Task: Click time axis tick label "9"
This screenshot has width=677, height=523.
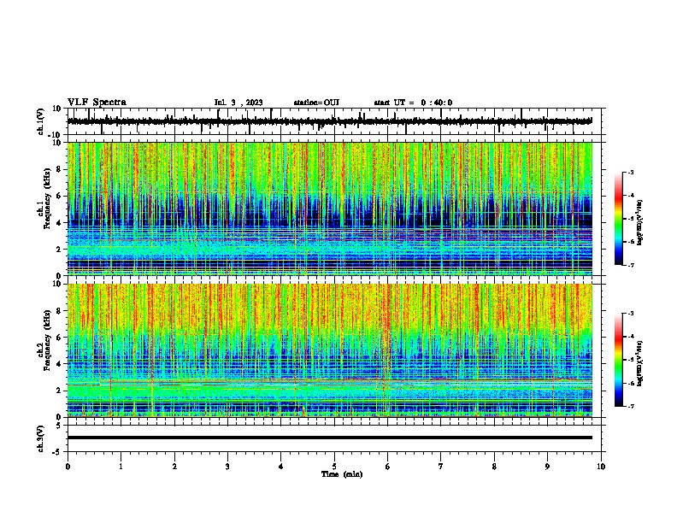Action: click(x=547, y=467)
